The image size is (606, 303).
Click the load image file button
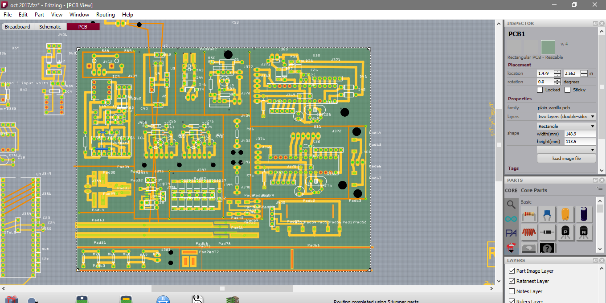pyautogui.click(x=566, y=158)
